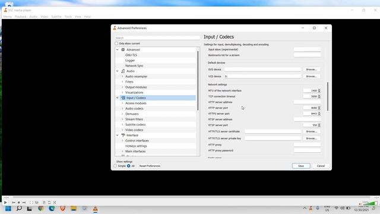Click the Audio music-note icon in tree

123,71
